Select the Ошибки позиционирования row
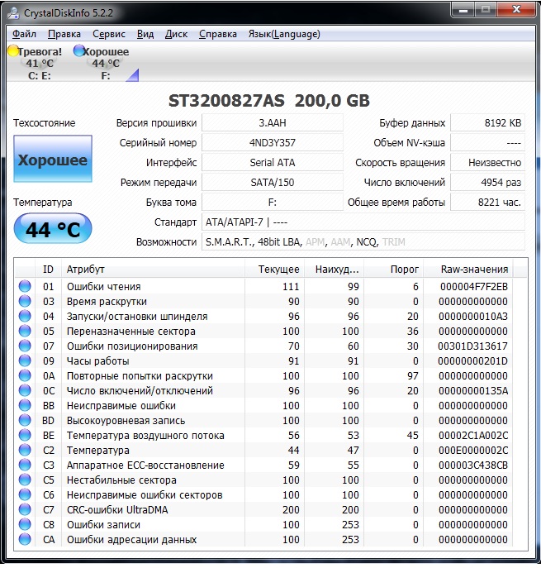The height and width of the screenshot is (568, 541). click(x=132, y=346)
